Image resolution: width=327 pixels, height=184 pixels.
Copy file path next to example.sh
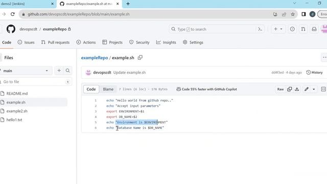(x=140, y=57)
